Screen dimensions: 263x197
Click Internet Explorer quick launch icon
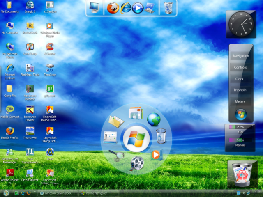click(23, 193)
